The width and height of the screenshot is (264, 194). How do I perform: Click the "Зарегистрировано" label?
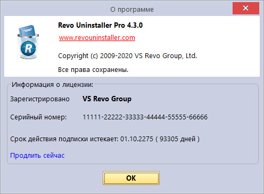(40, 99)
